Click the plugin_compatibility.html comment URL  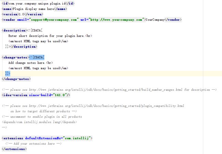[x=107, y=106]
